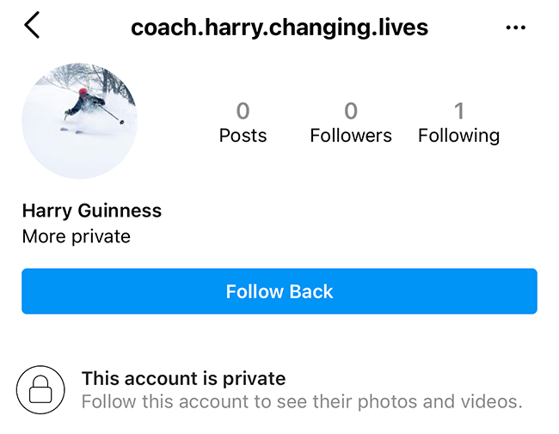559x434 pixels.
Task: Open the Followers list label
Action: pos(351,136)
